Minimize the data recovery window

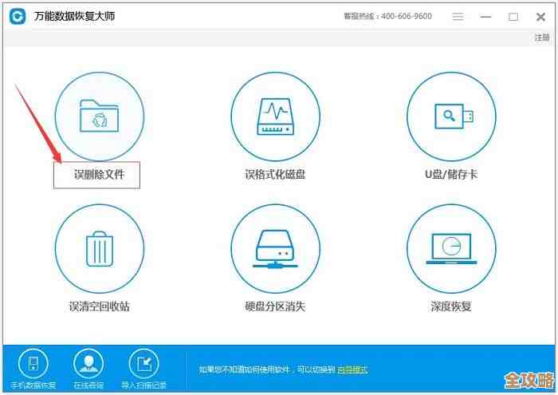click(x=485, y=17)
